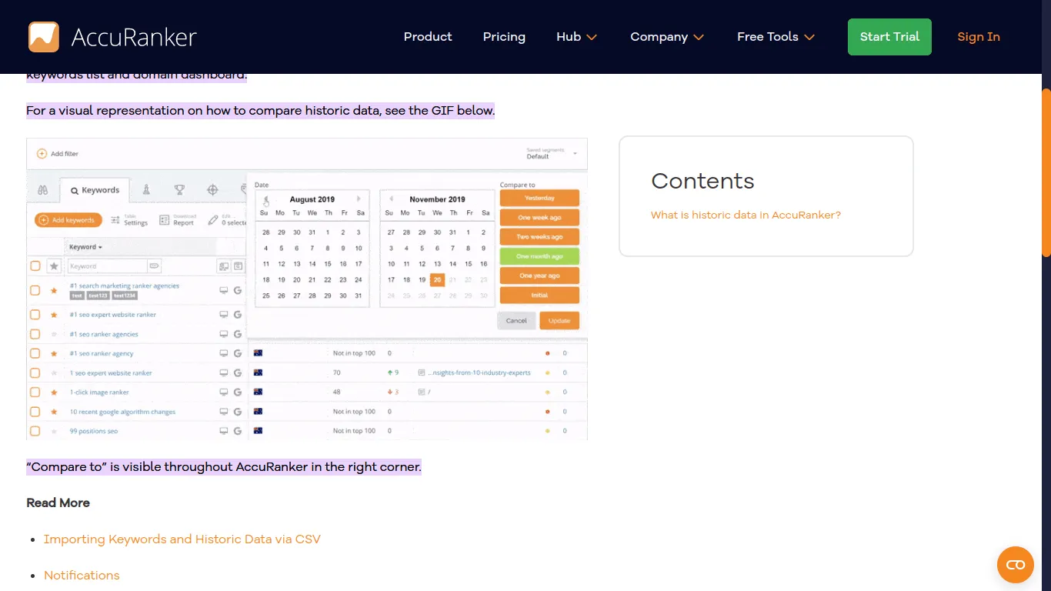Screen dimensions: 1051x591
Task: Expand the Free Tools dropdown
Action: click(x=775, y=36)
